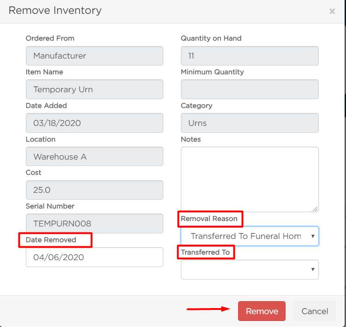Image resolution: width=346 pixels, height=327 pixels.
Task: Click the Ordered From field showing Manufacturer
Action: [x=95, y=56]
